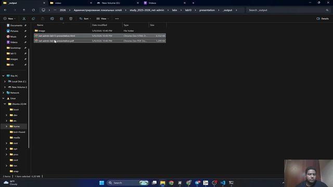This screenshot has height=187, width=333.
Task: Select the presentation.pdf file
Action: (100, 41)
